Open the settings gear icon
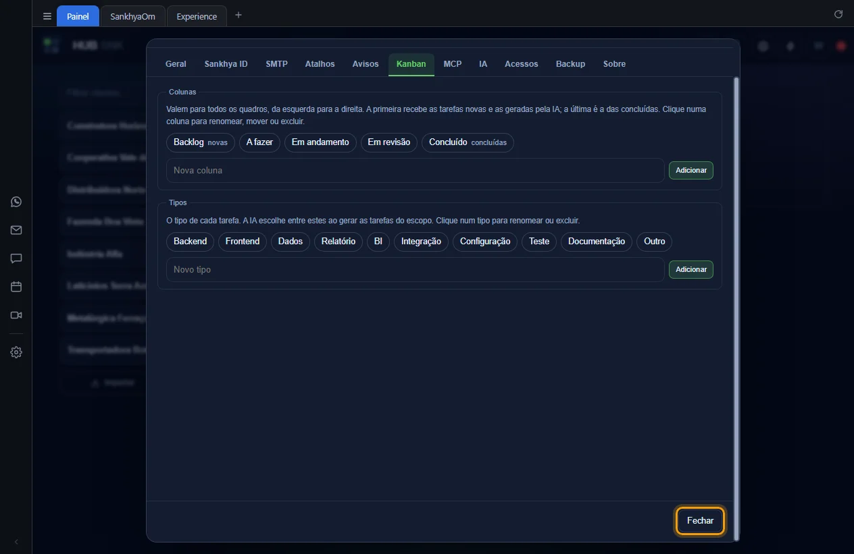This screenshot has height=554, width=854. (16, 352)
